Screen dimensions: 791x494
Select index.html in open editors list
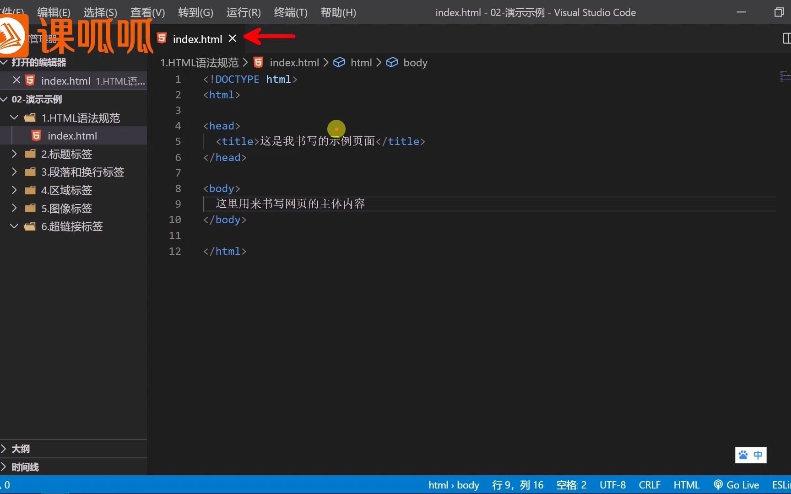pos(73,81)
